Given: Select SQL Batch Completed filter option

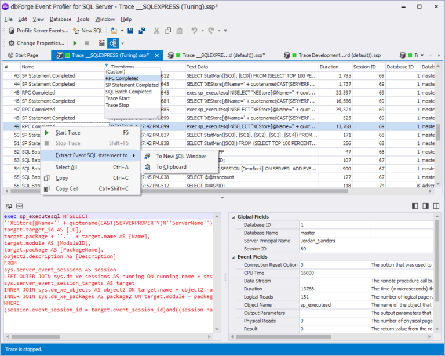Looking at the screenshot, I should [x=133, y=92].
